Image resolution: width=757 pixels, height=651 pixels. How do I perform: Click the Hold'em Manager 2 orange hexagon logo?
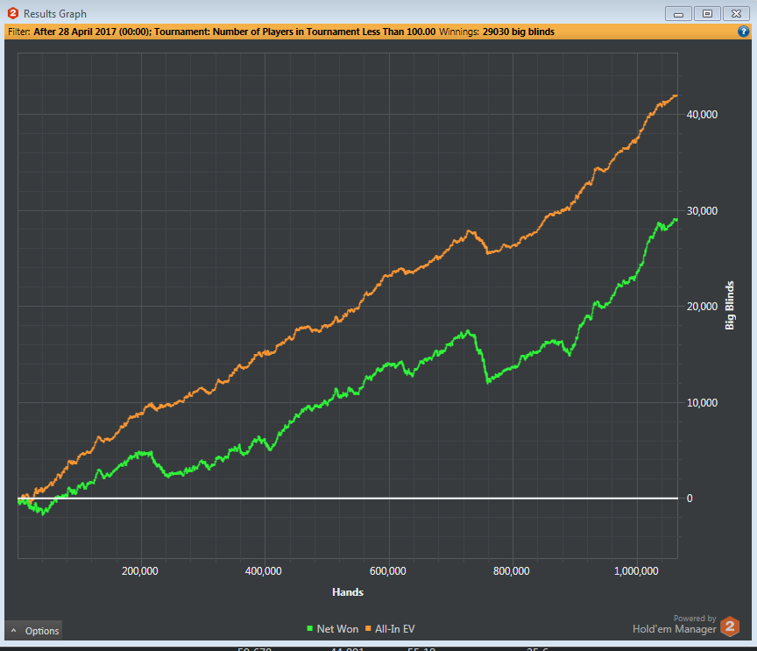click(730, 626)
